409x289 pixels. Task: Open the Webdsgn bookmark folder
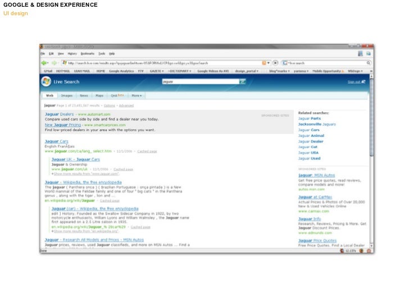tap(355, 71)
